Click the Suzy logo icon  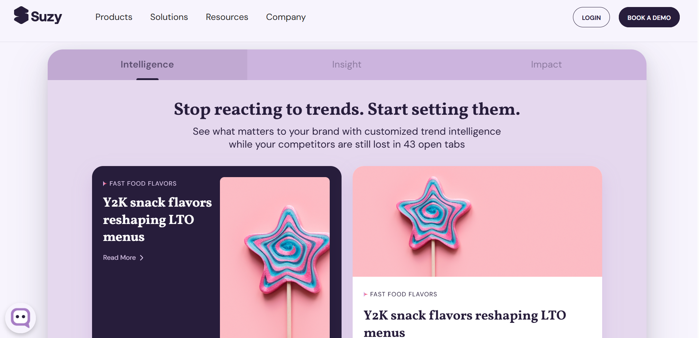tap(21, 15)
